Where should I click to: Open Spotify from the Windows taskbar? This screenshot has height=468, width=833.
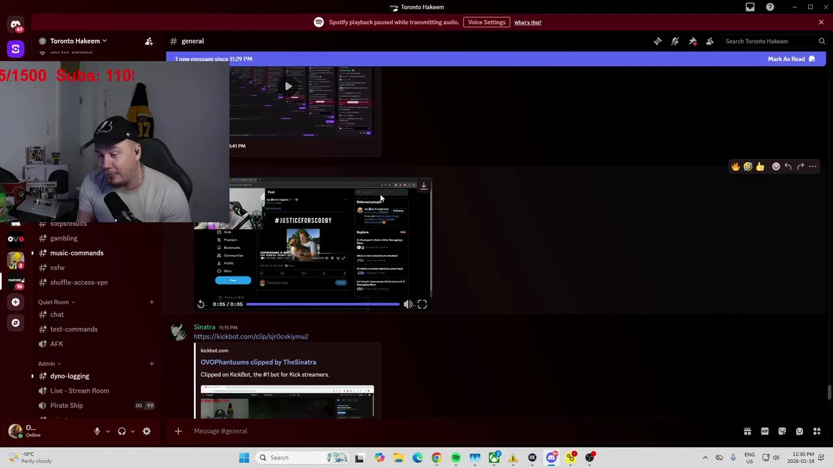[456, 458]
